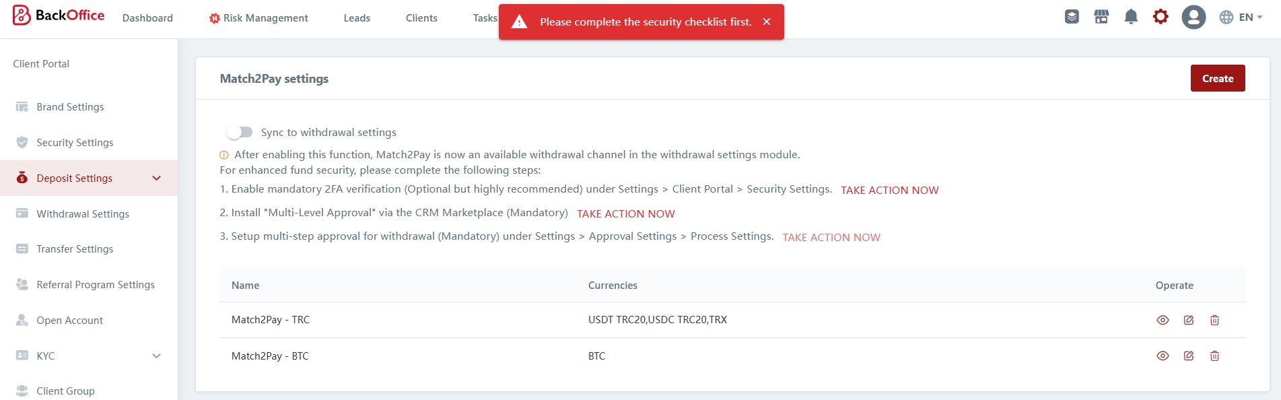Click the Create button

[x=1217, y=78]
